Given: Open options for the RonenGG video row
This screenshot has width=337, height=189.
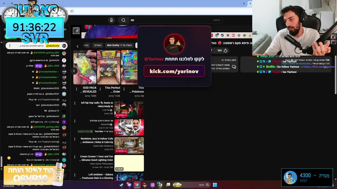Looking at the screenshot, I should pyautogui.click(x=75, y=121).
